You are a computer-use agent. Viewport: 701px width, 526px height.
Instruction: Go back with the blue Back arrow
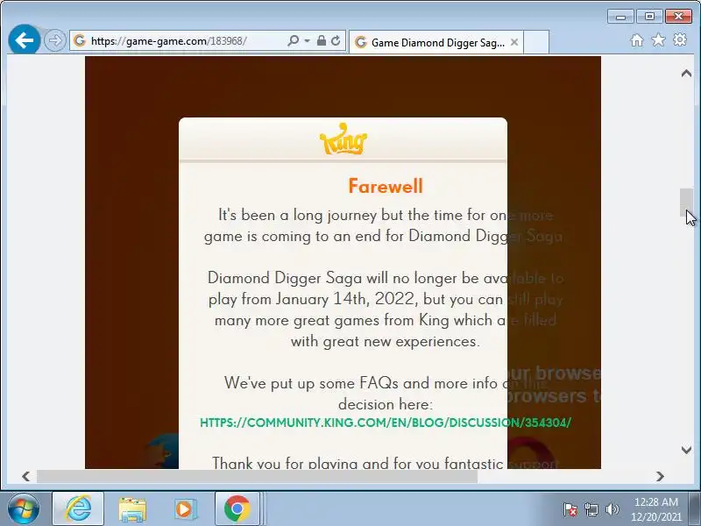pos(25,40)
